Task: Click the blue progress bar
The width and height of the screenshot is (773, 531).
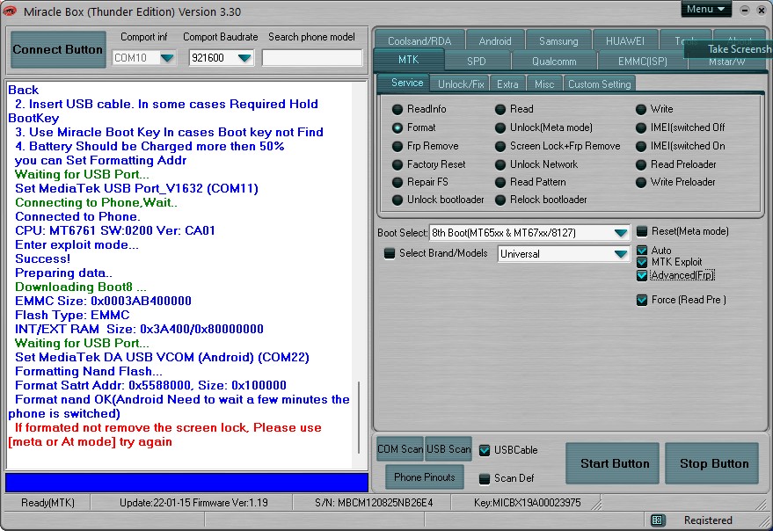Action: pos(186,482)
